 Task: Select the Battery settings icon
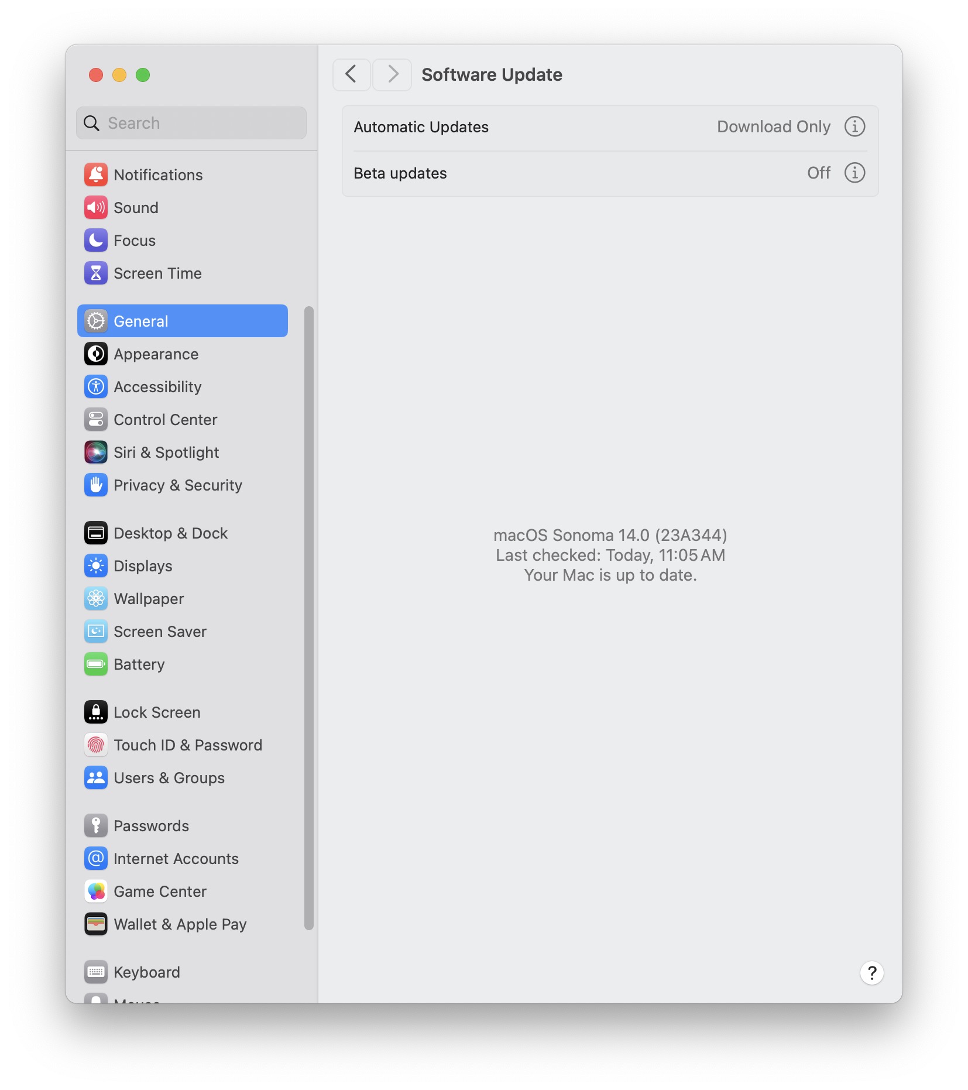(96, 664)
